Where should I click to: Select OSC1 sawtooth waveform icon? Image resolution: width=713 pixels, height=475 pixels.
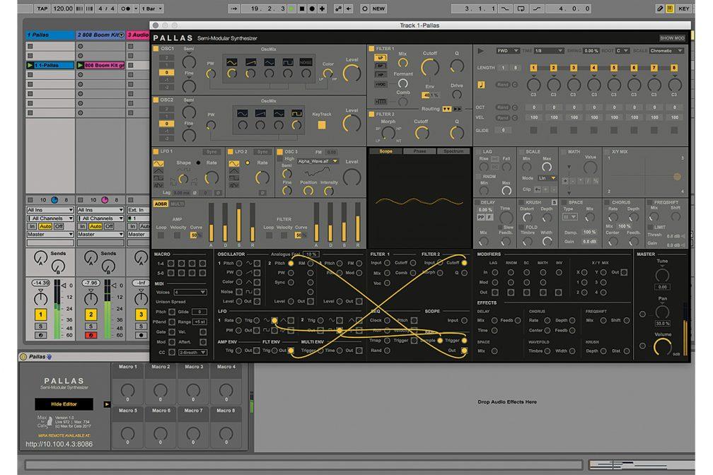(x=250, y=61)
